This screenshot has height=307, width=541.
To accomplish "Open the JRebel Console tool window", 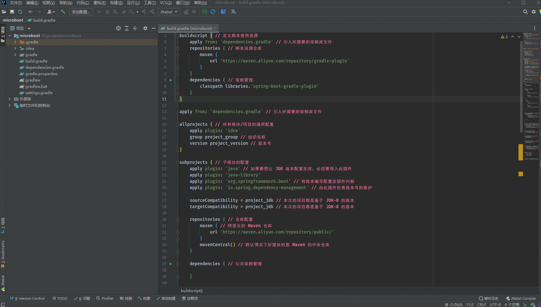I will pyautogui.click(x=521, y=298).
